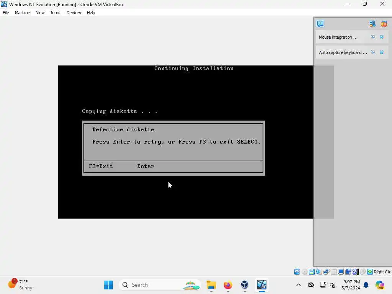Open the weather widget showing 71°F Sunny

coord(21,285)
